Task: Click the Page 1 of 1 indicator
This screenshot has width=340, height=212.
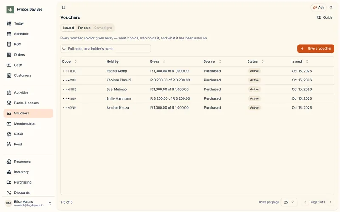Action: 317,202
